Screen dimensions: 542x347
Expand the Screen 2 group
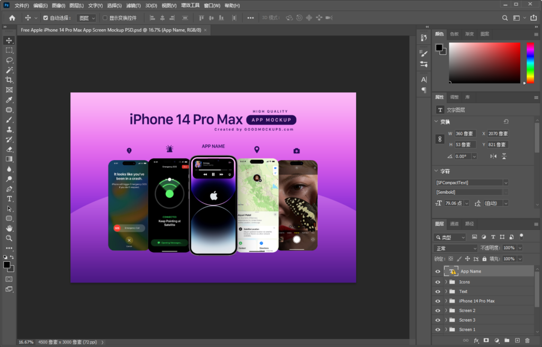click(x=446, y=311)
